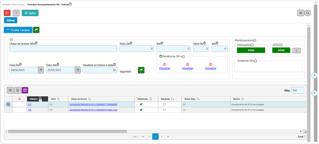319x144 pixels.
Task: Collapse the Monitoramento group
Action: 255,41
